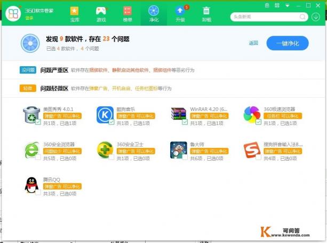
Task: Click the grid tools icon in title bar
Action: tap(277, 5)
